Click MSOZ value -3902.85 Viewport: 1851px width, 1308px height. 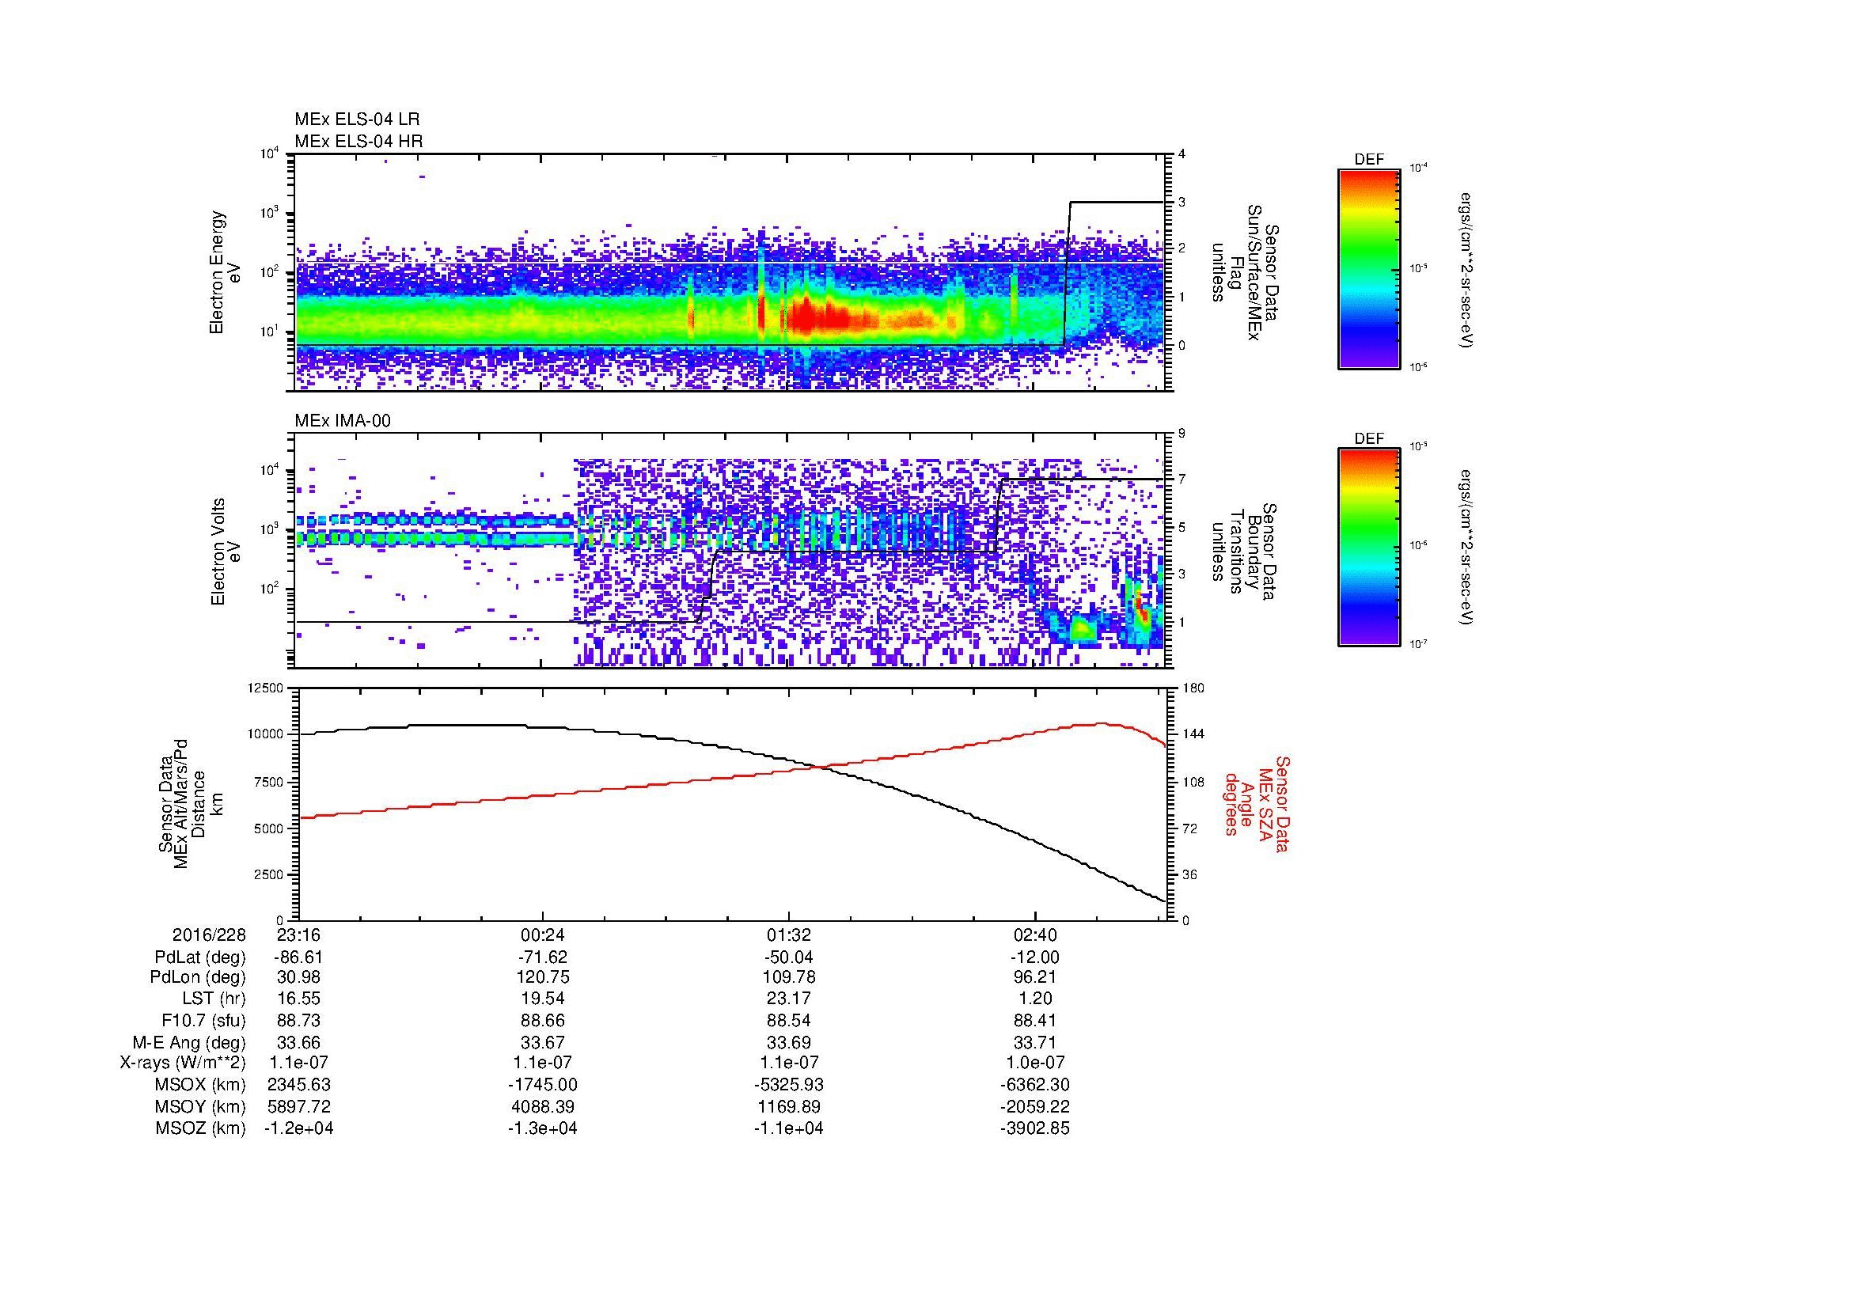tap(1035, 1128)
